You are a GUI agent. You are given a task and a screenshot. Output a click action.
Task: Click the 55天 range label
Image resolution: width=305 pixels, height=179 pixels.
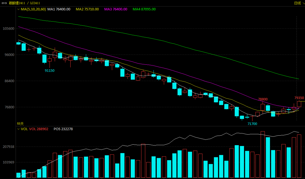(x=20, y=124)
